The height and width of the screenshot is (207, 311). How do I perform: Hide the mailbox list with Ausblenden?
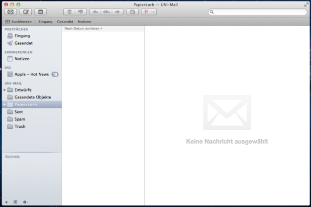(x=20, y=22)
